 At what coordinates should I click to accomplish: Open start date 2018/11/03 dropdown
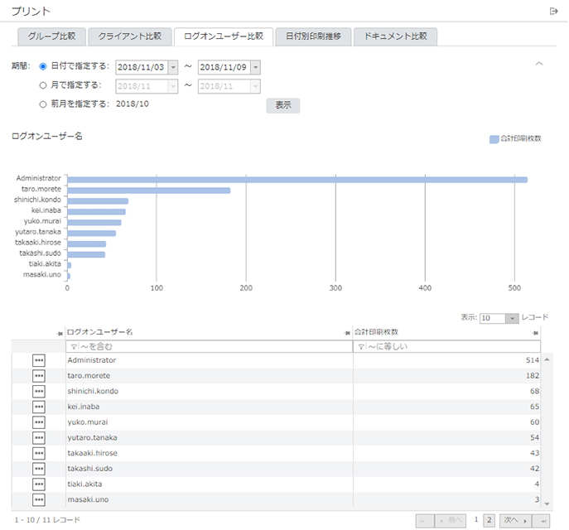[x=173, y=67]
